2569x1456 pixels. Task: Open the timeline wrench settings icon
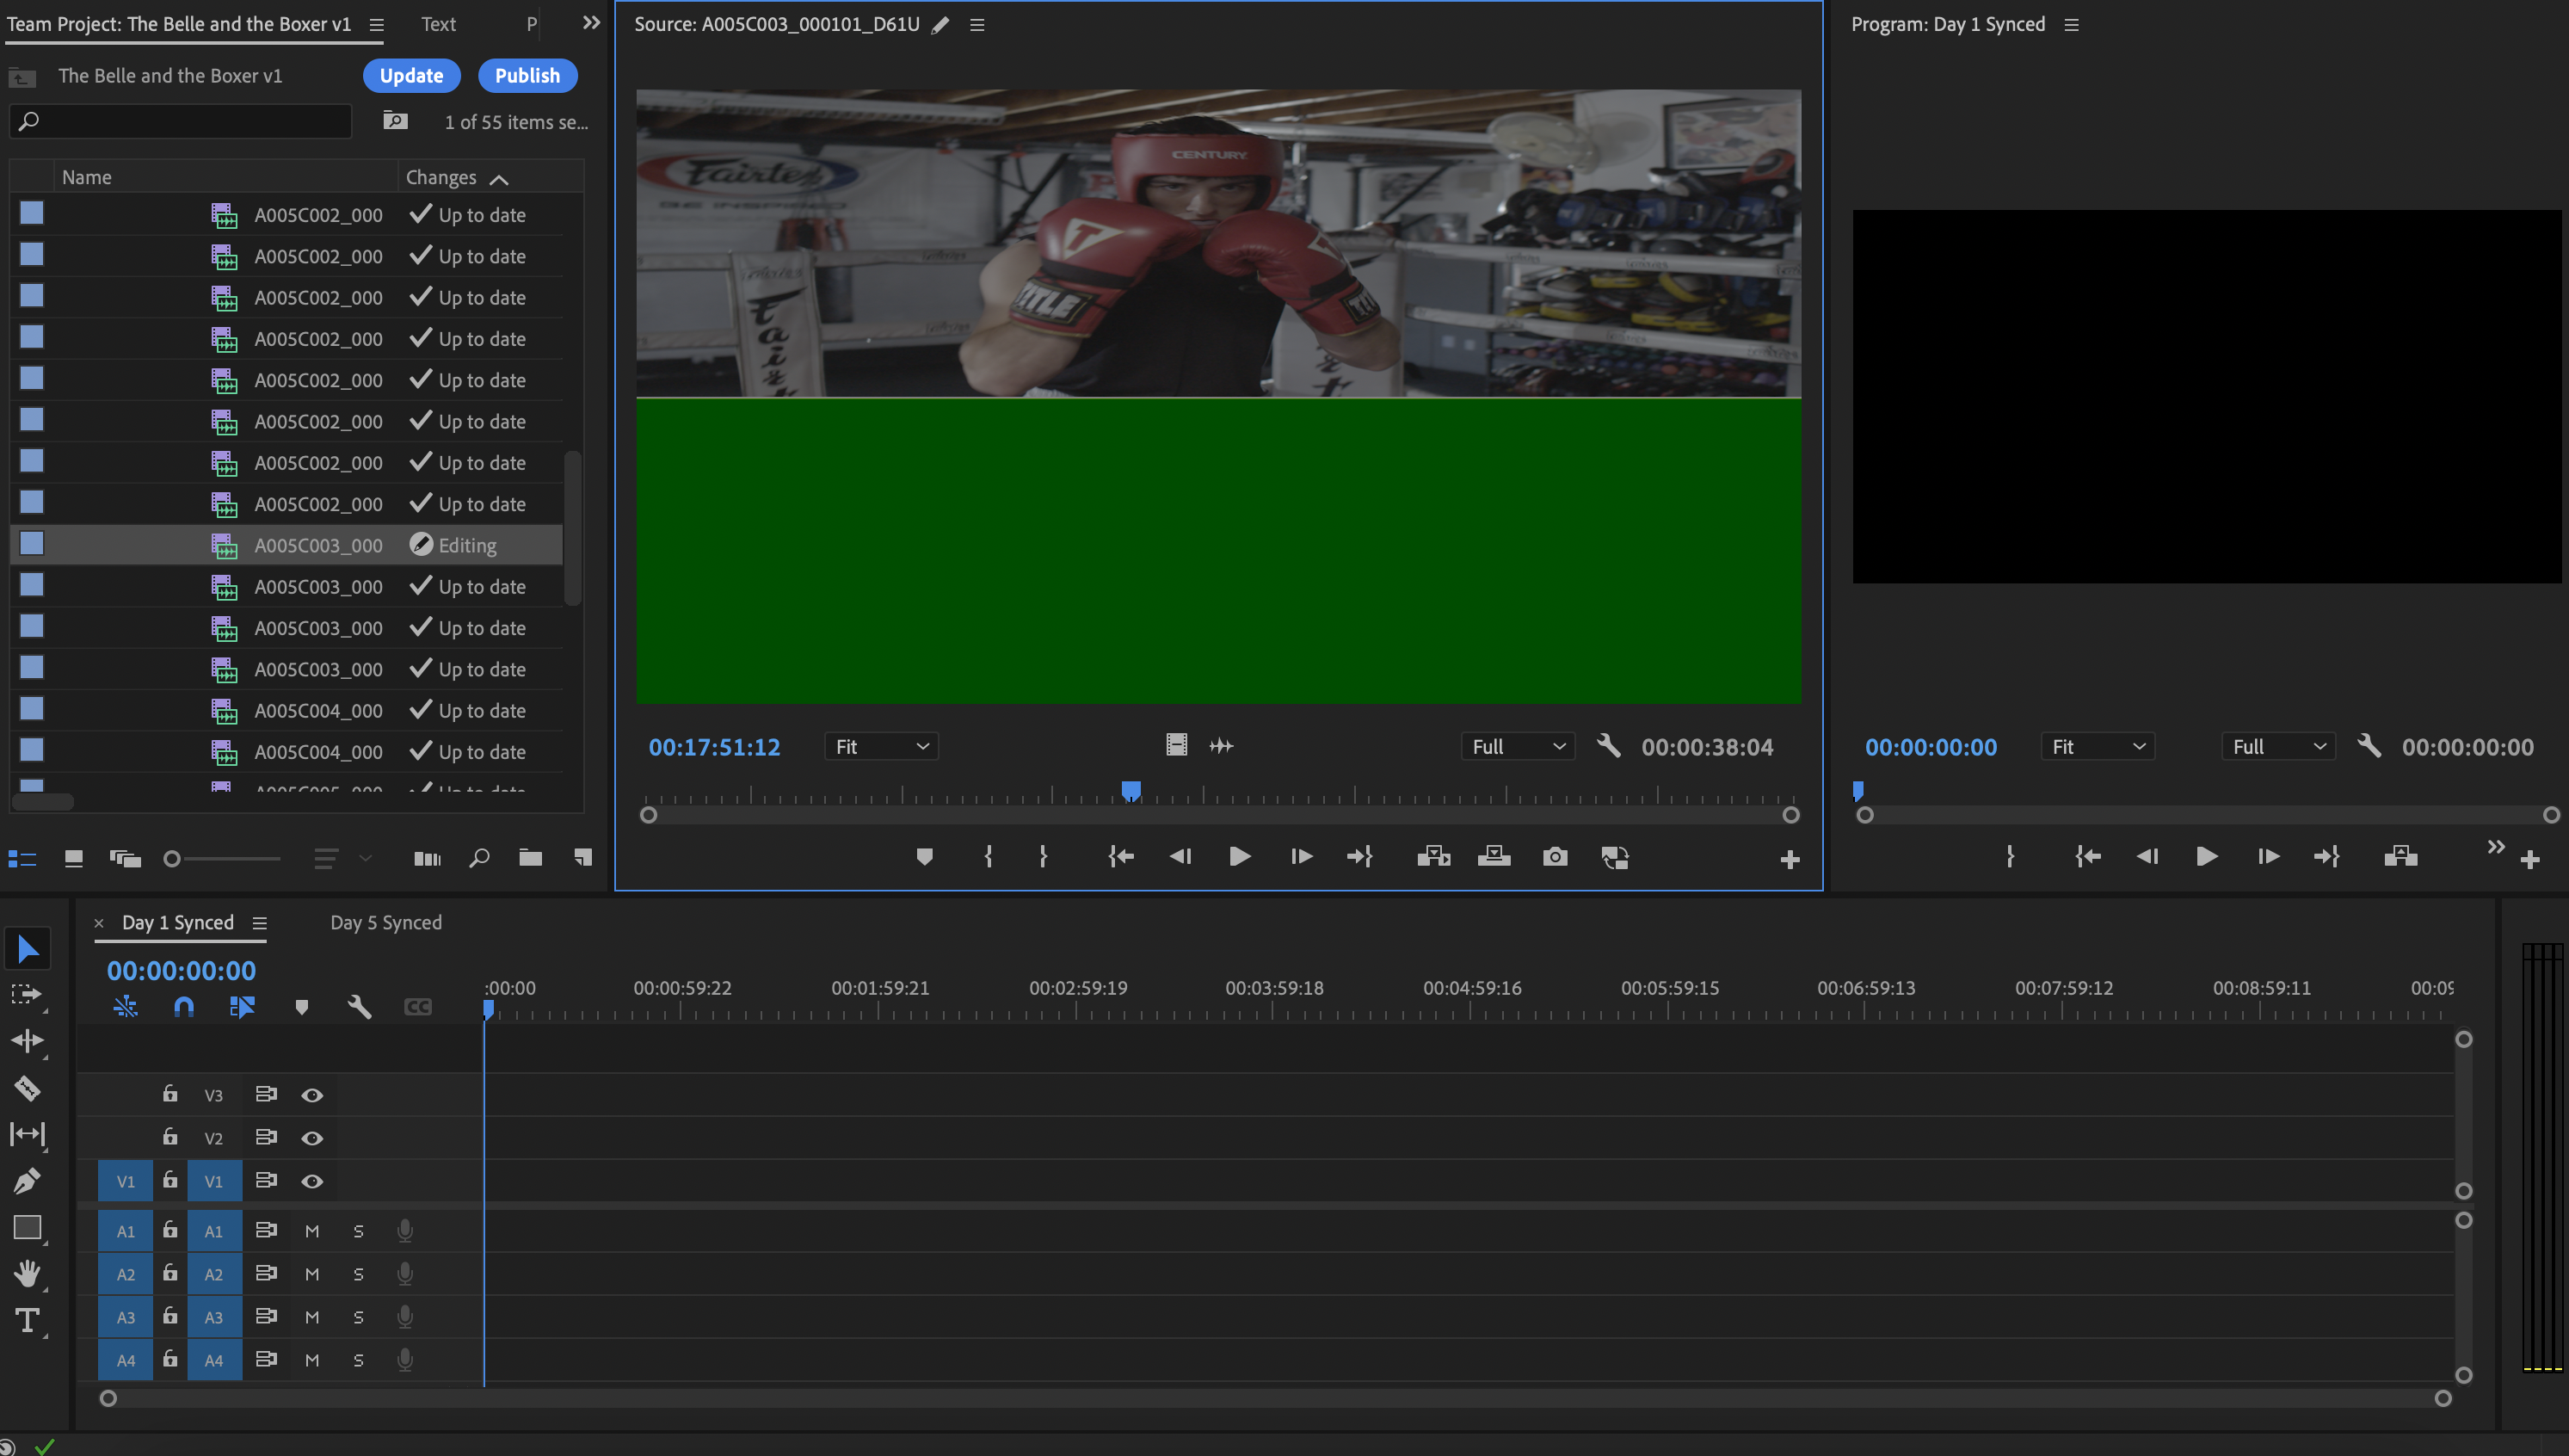pyautogui.click(x=360, y=1007)
